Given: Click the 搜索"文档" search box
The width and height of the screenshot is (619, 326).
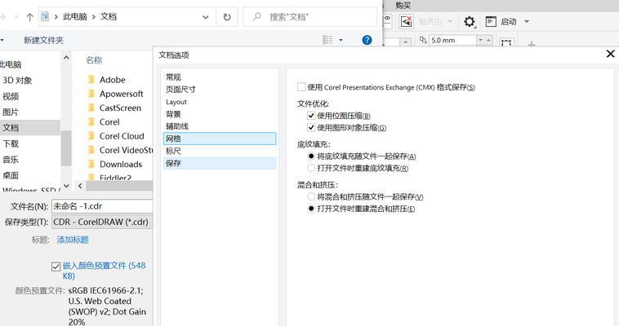Looking at the screenshot, I should 310,17.
